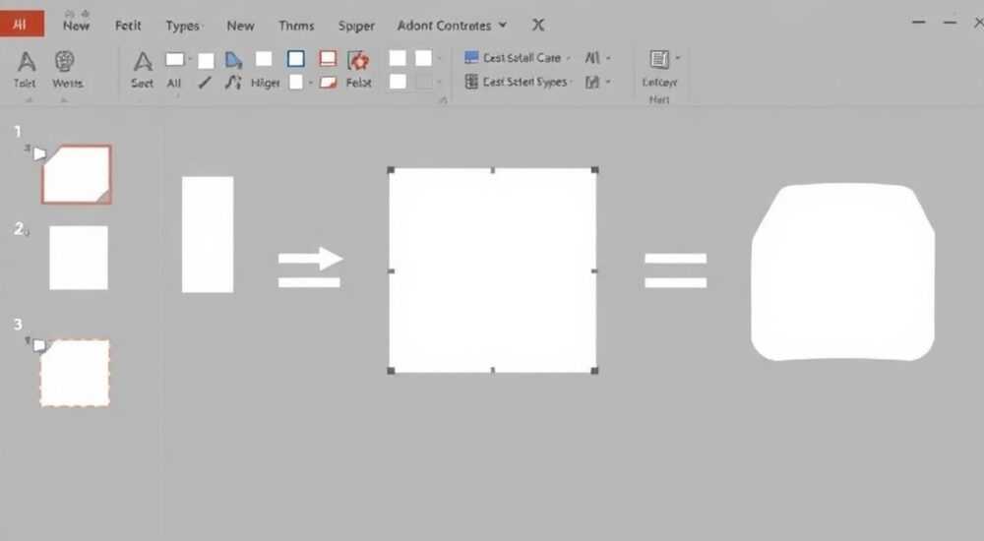The height and width of the screenshot is (541, 984).
Task: Click the 'AI' text icon in ribbon
Action: 591,58
